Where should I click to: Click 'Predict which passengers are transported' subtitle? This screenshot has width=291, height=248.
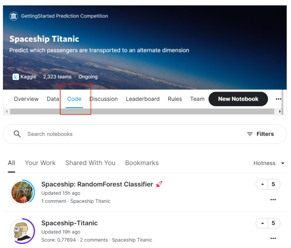(x=99, y=50)
